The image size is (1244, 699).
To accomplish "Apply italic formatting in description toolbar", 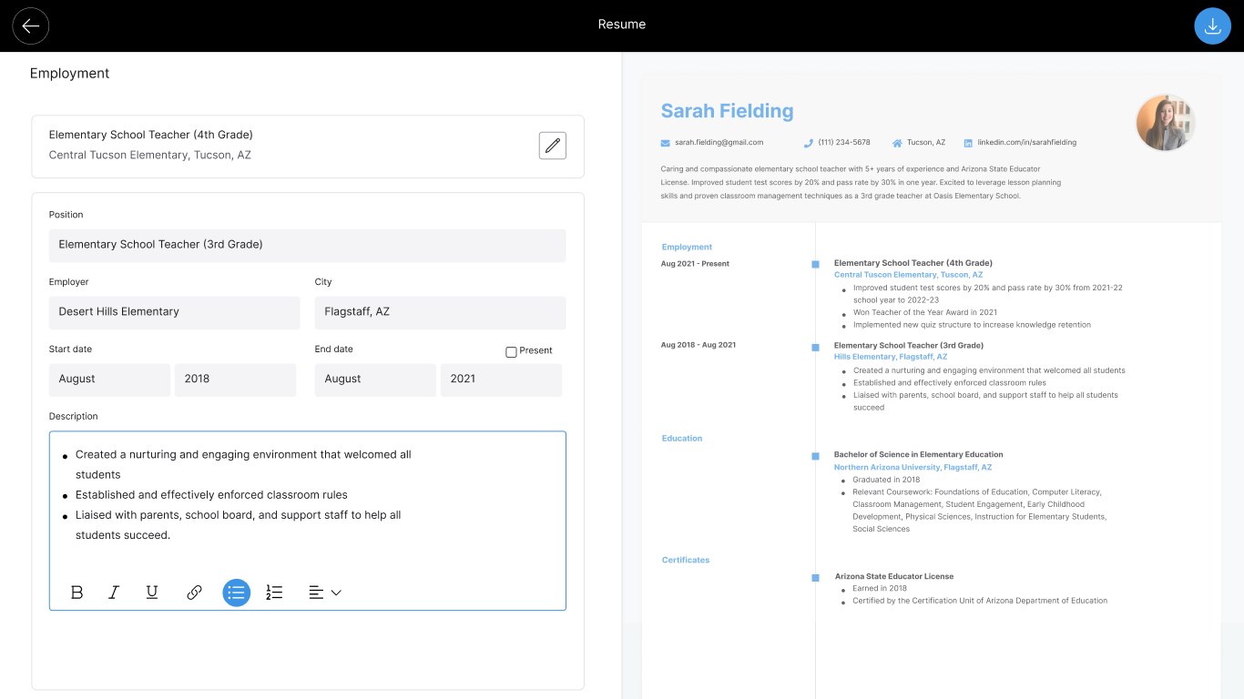I will coord(114,593).
